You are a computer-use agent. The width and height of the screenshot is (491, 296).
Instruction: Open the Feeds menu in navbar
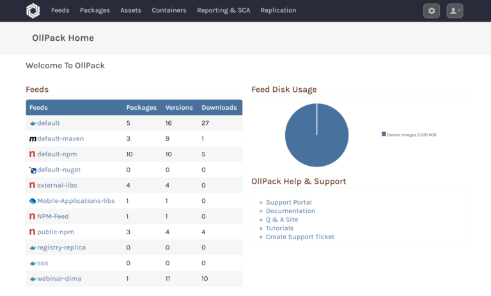pos(60,10)
